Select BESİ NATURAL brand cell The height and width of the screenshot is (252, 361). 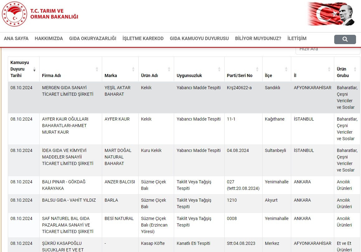[120, 225]
